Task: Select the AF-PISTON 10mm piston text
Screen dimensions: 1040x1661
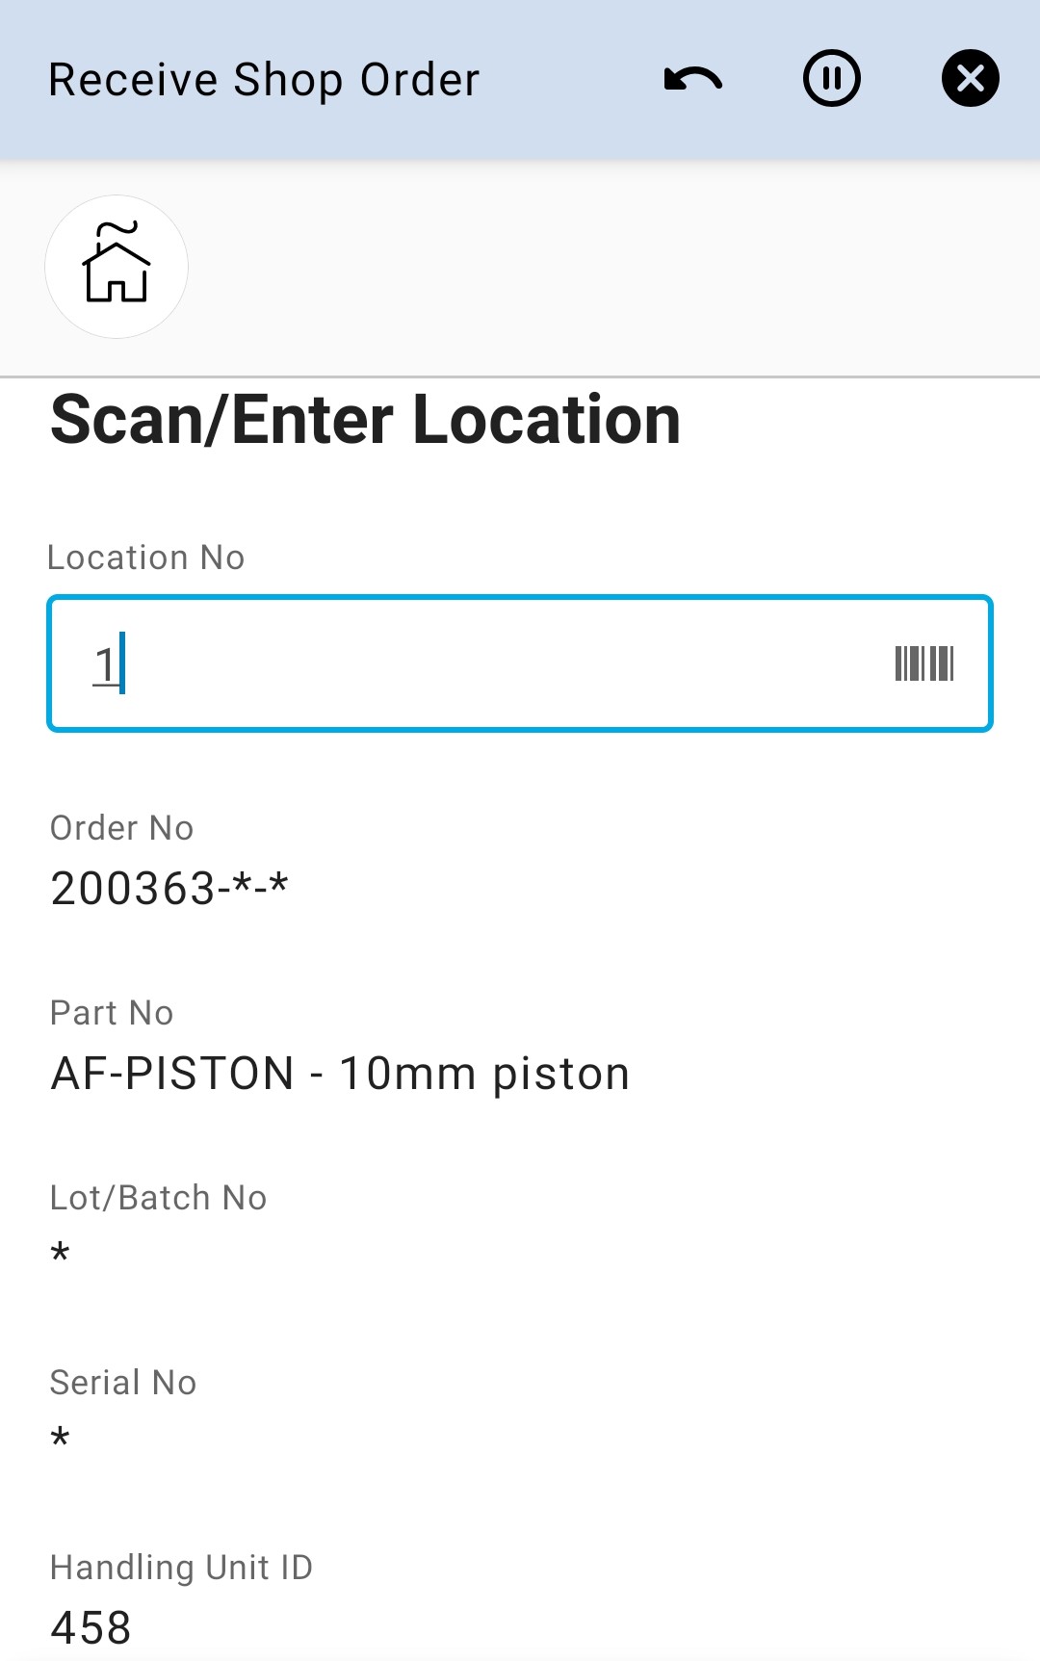Action: coord(340,1074)
